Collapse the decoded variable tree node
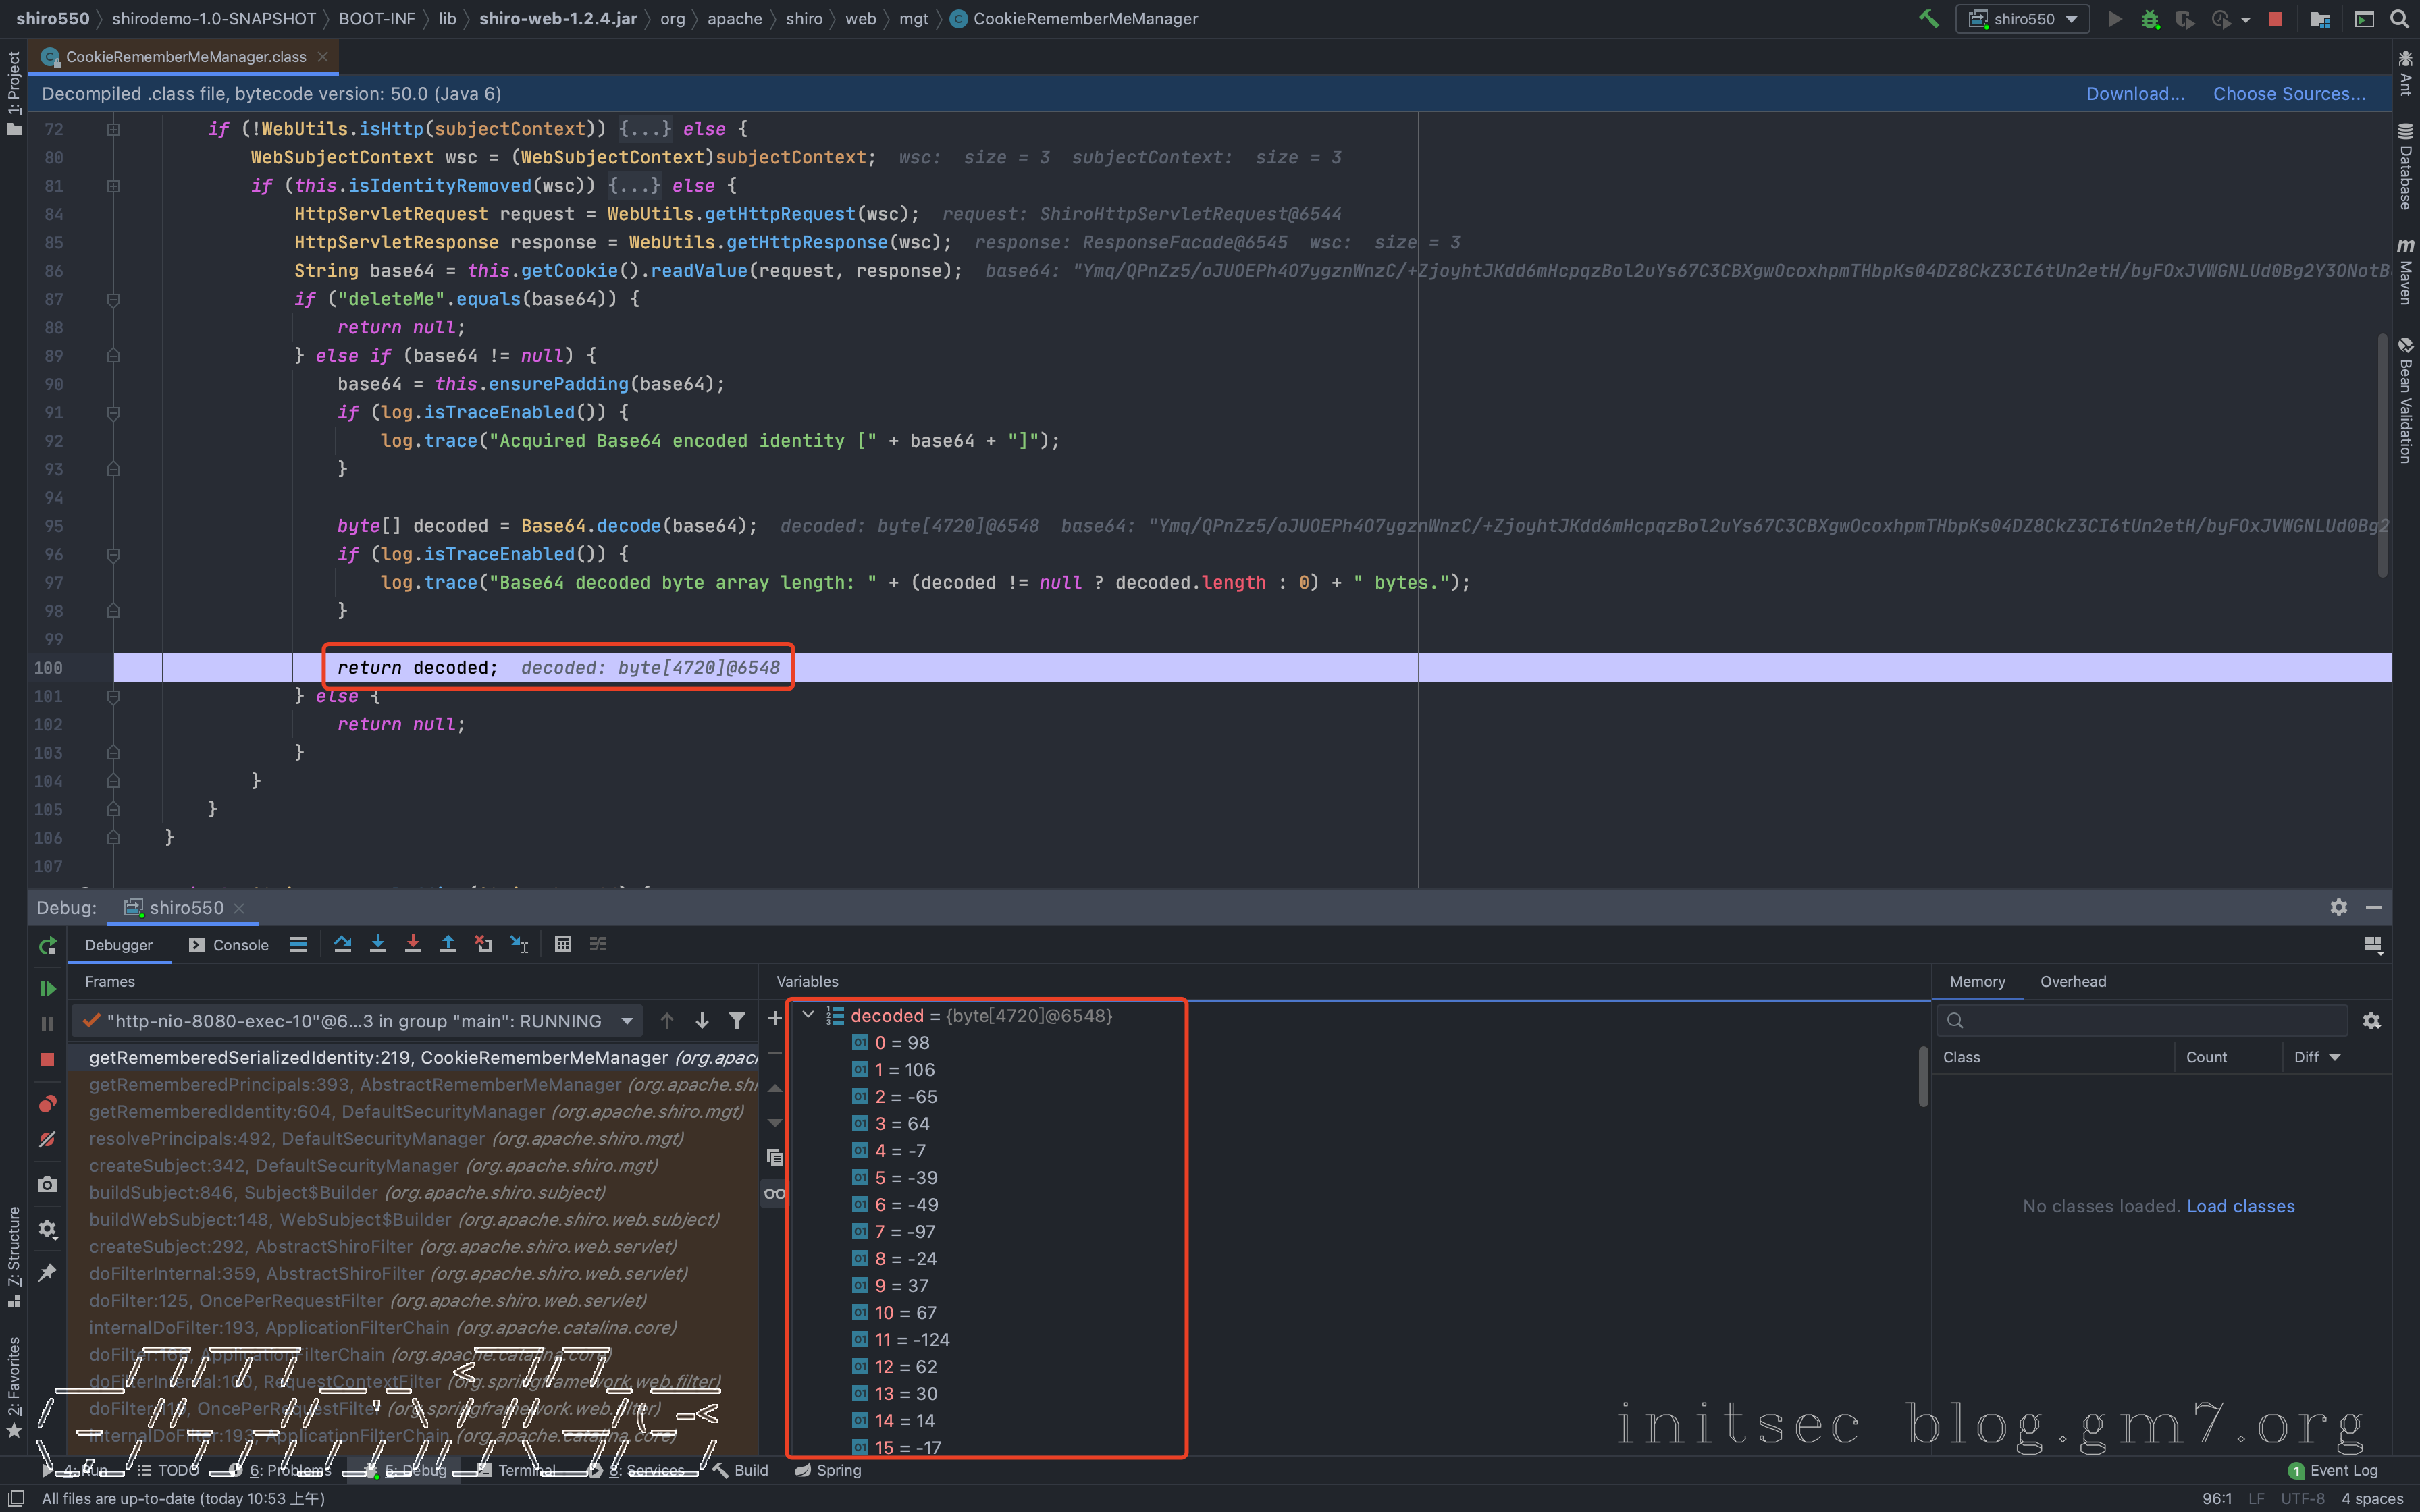2420x1512 pixels. point(808,1015)
